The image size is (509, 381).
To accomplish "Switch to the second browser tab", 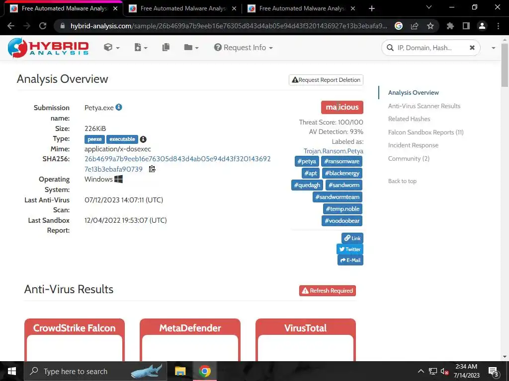I will tap(182, 8).
